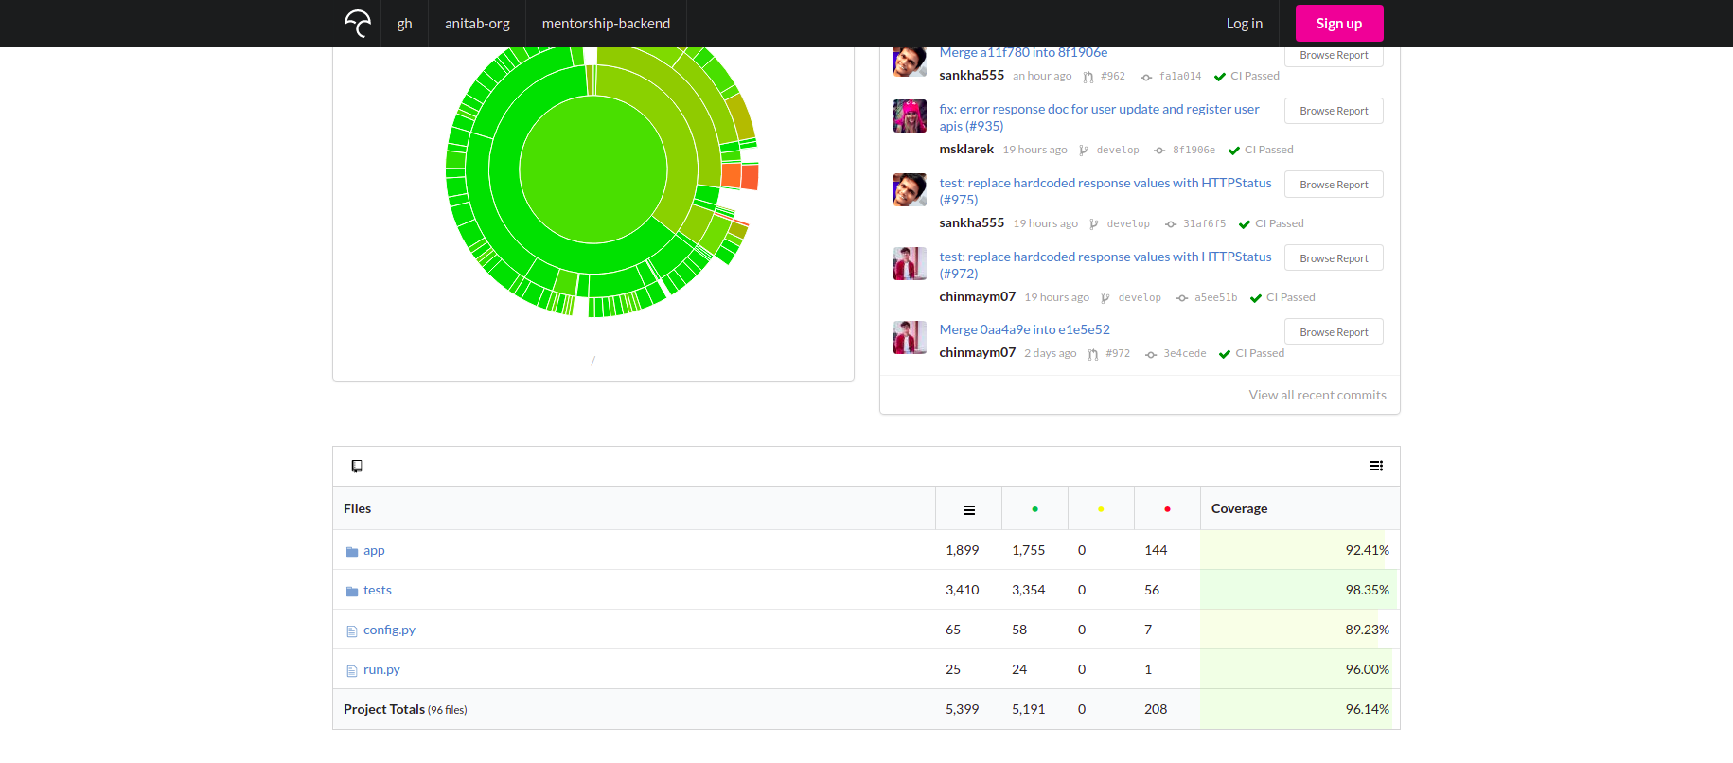Screen dimensions: 1733x763
Task: Open commit 'Merge 0aa4a9e into e1e5e52'
Action: pos(1024,329)
